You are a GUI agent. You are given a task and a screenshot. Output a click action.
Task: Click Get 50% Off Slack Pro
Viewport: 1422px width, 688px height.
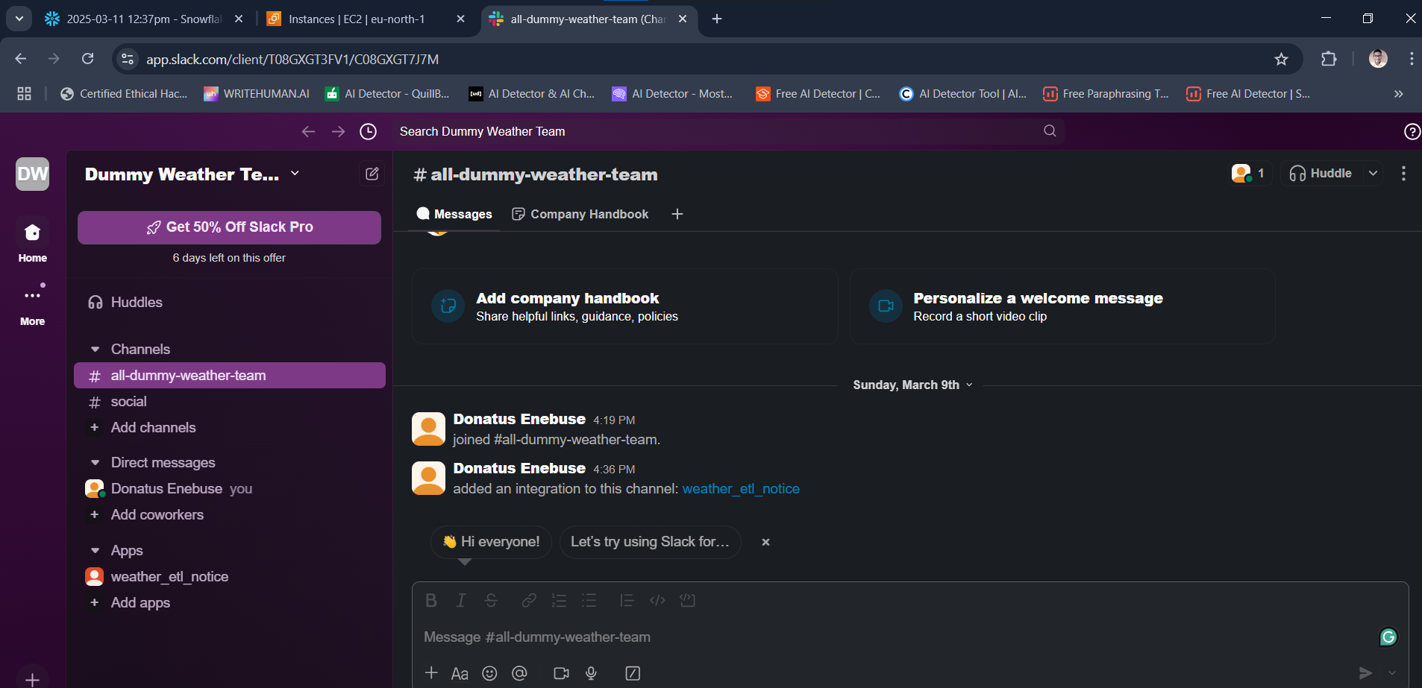pyautogui.click(x=229, y=227)
